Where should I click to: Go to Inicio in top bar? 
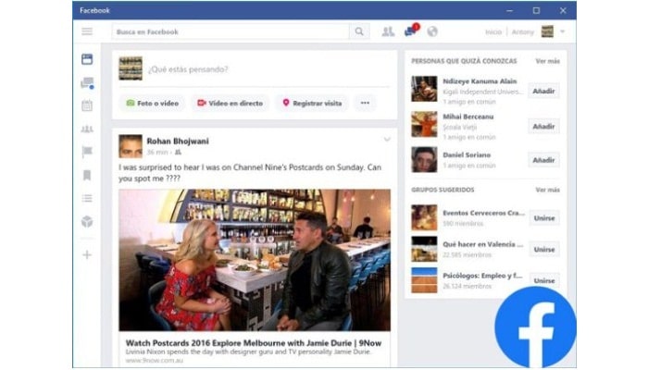click(x=493, y=31)
